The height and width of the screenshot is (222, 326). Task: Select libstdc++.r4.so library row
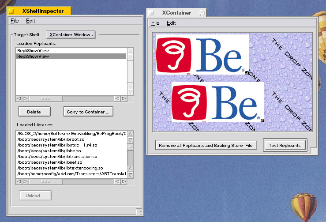pos(71,145)
